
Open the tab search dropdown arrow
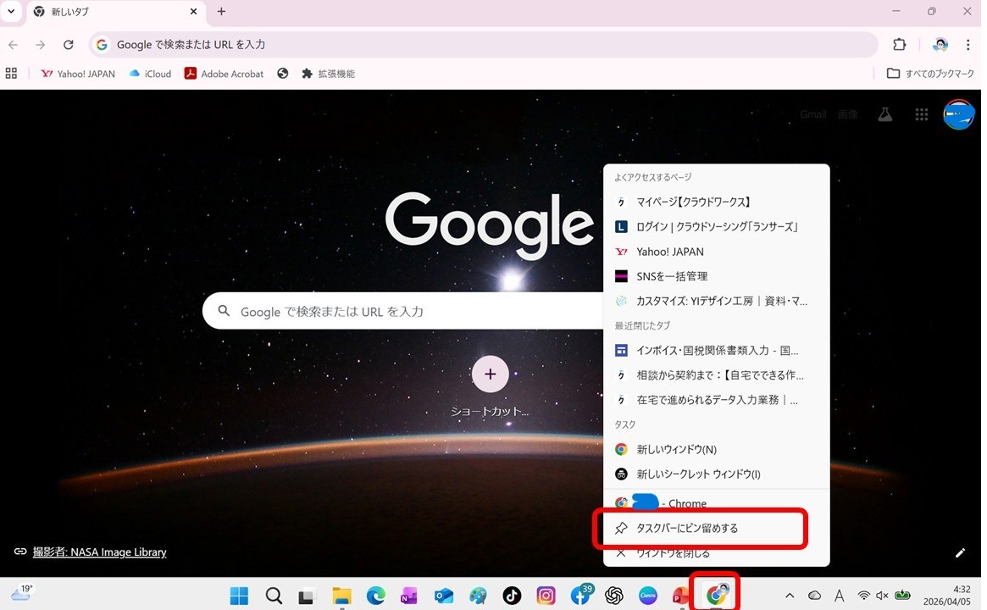(12, 12)
